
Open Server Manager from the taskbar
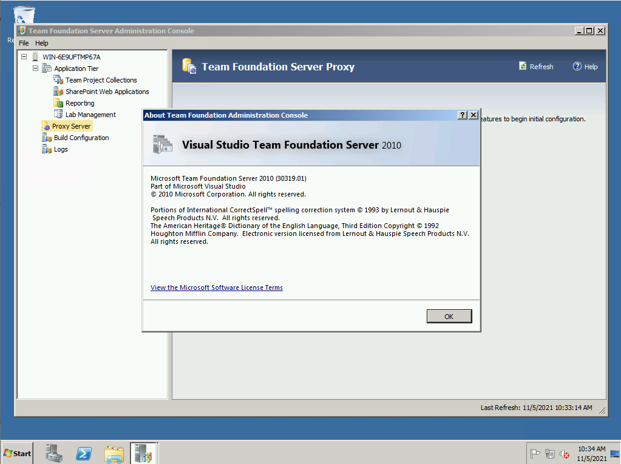[53, 453]
